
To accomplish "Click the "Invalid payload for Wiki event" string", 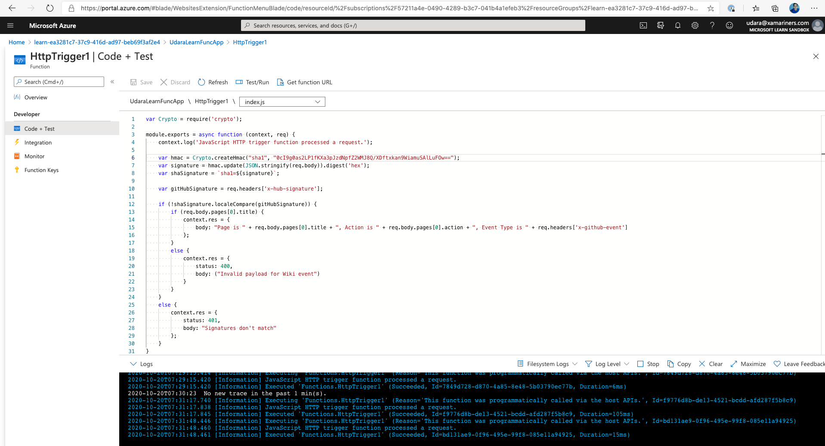I will click(x=267, y=274).
